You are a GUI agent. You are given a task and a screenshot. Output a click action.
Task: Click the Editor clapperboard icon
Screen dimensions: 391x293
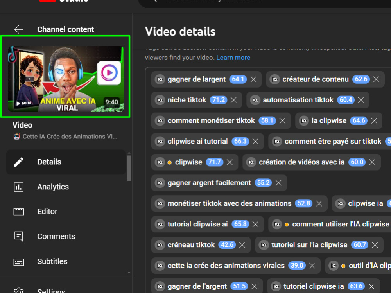click(19, 212)
